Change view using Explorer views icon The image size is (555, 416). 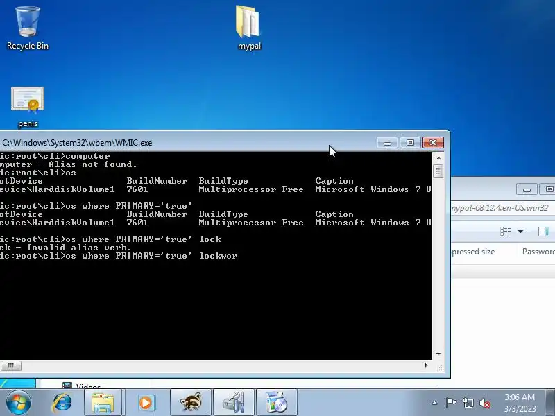pyautogui.click(x=506, y=232)
